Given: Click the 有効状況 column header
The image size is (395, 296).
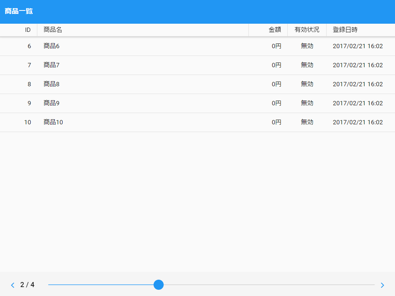Looking at the screenshot, I should [x=307, y=30].
